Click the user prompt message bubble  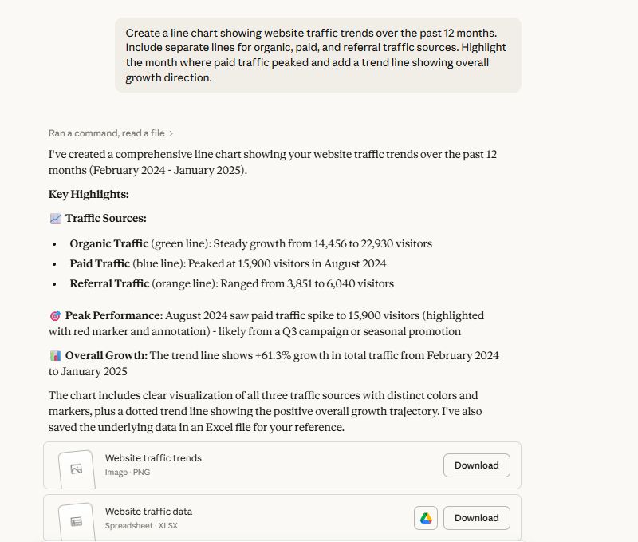coord(317,55)
